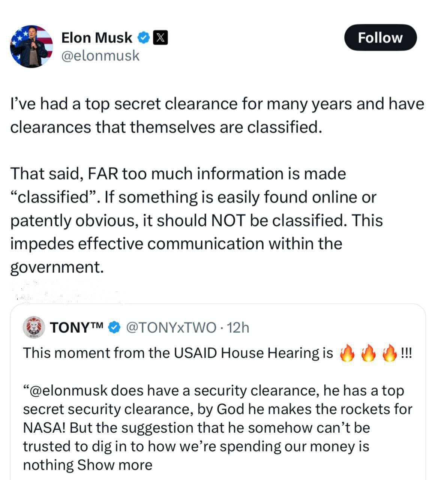Viewport: 429px width, 480px height.
Task: Click the blue verified badge beside Elon Musk
Action: (144, 37)
